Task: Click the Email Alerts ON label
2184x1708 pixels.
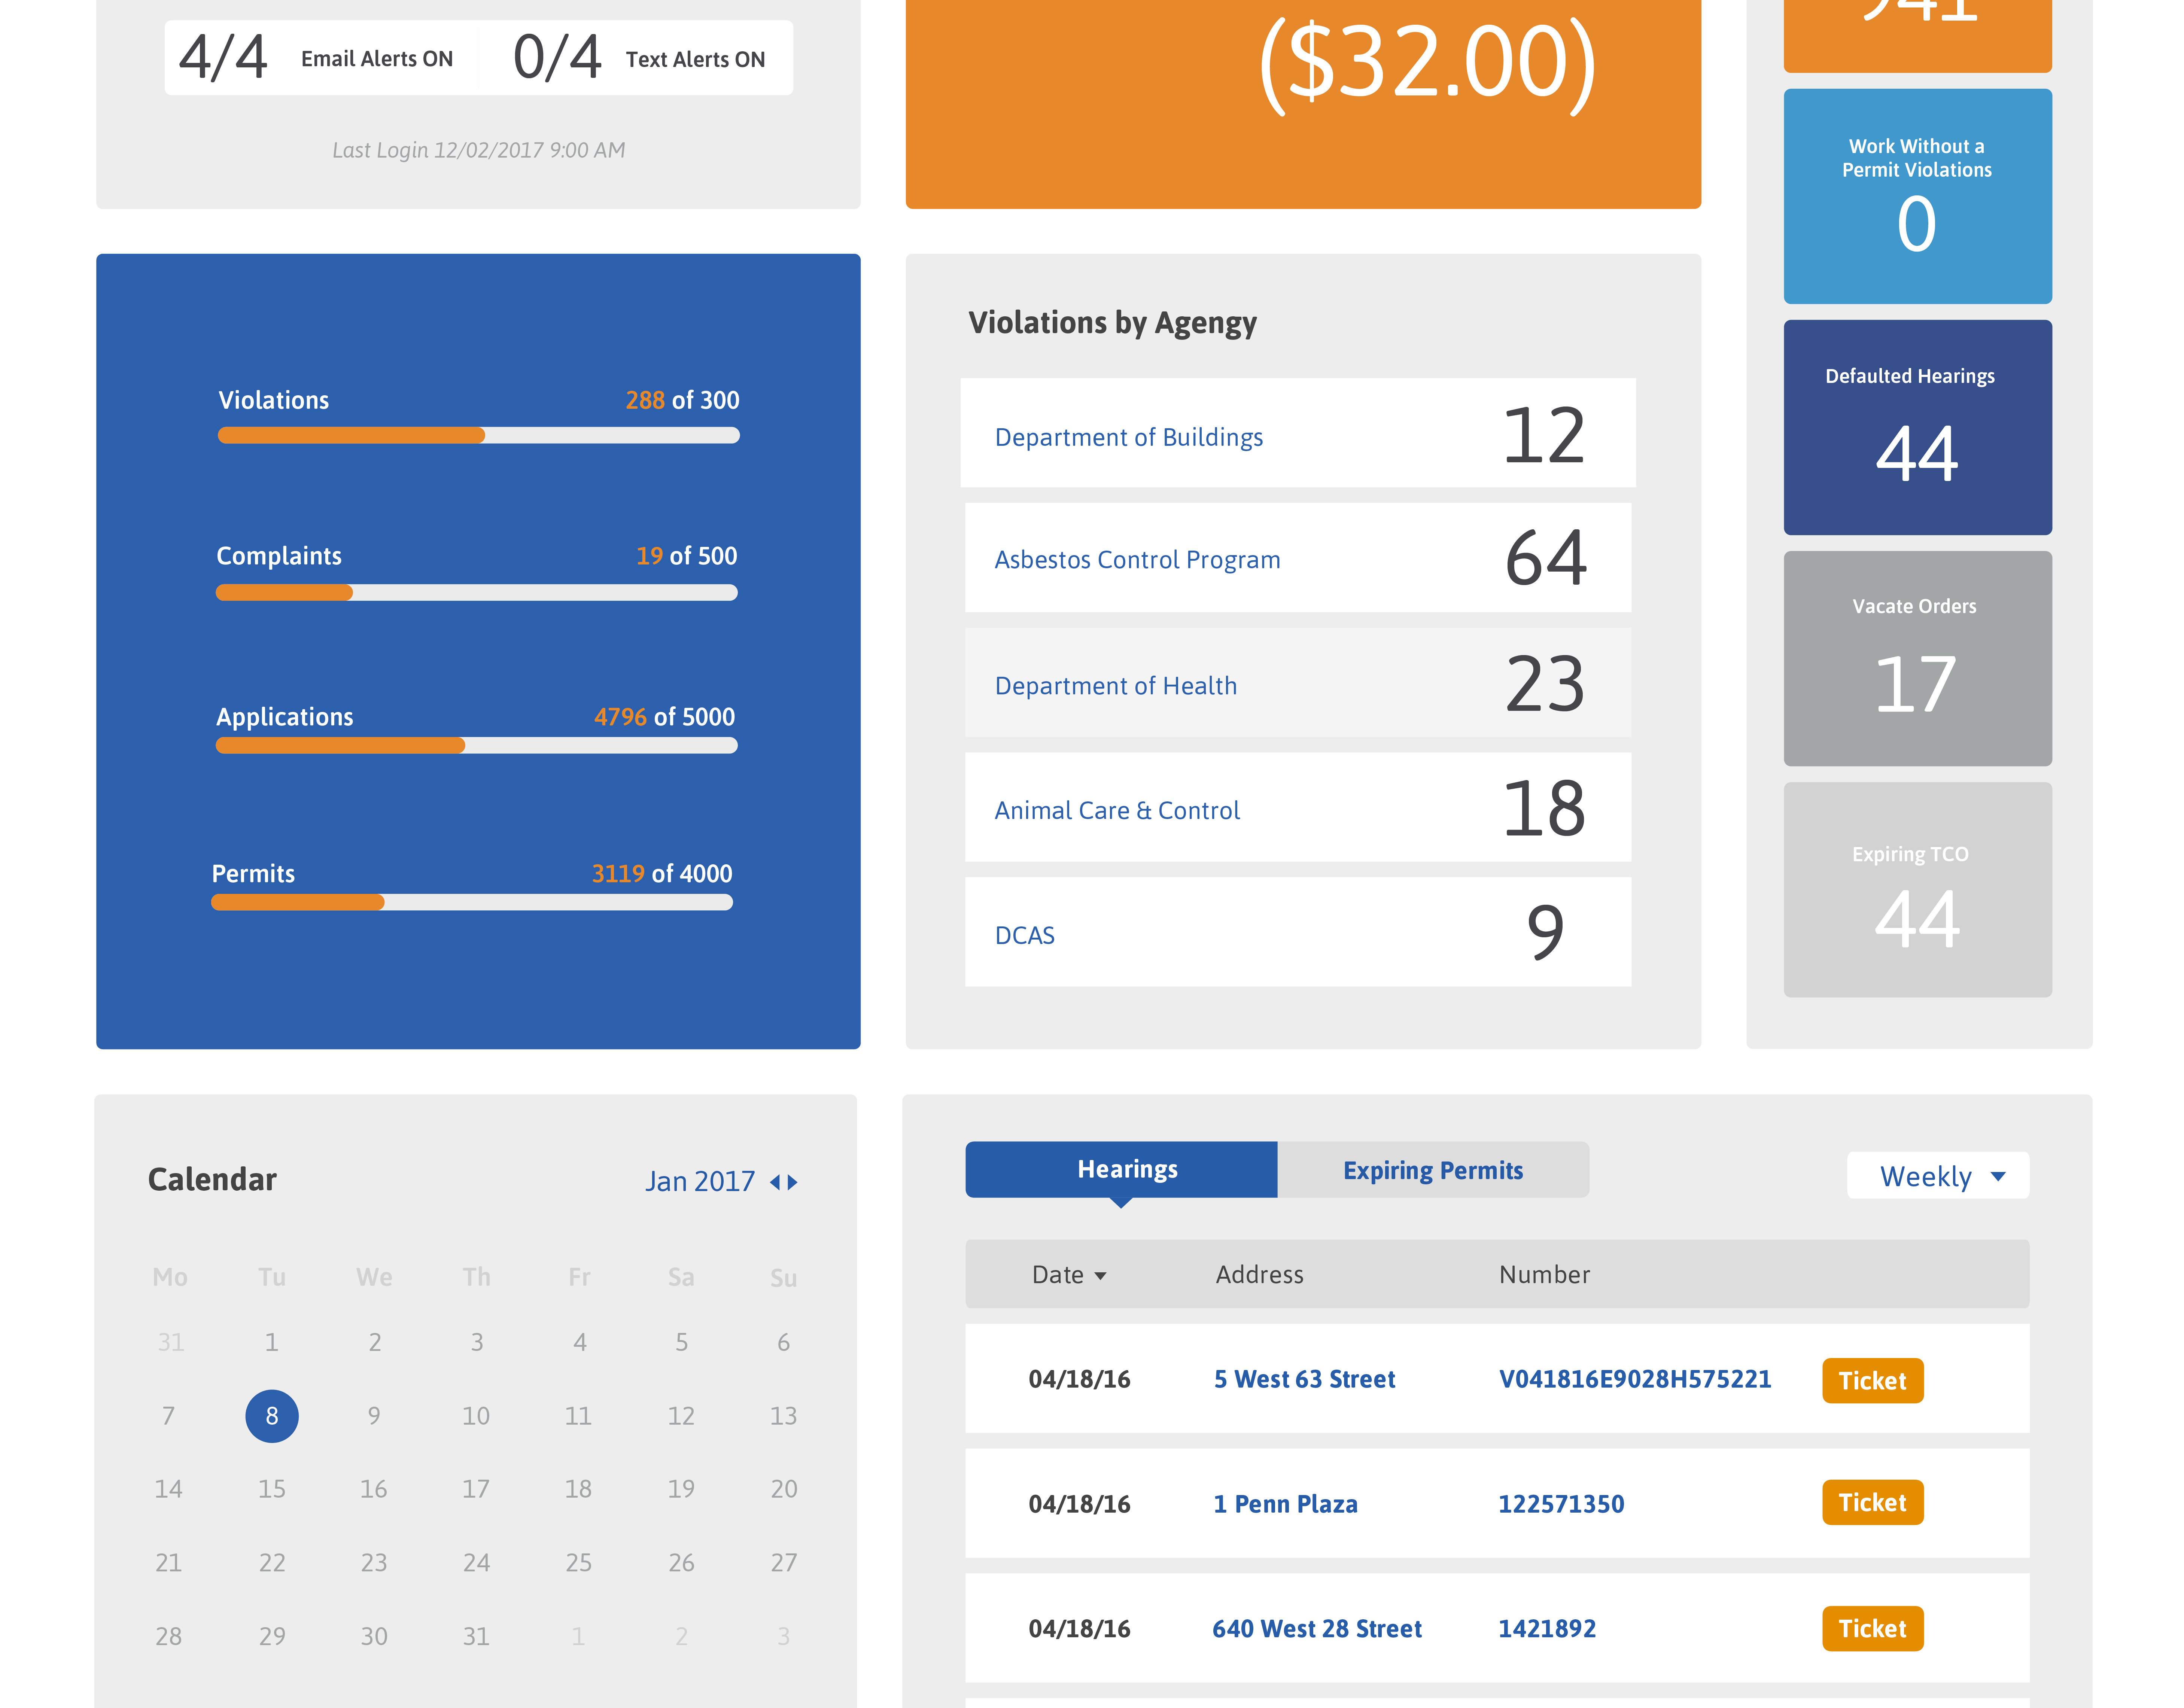Action: pyautogui.click(x=377, y=59)
